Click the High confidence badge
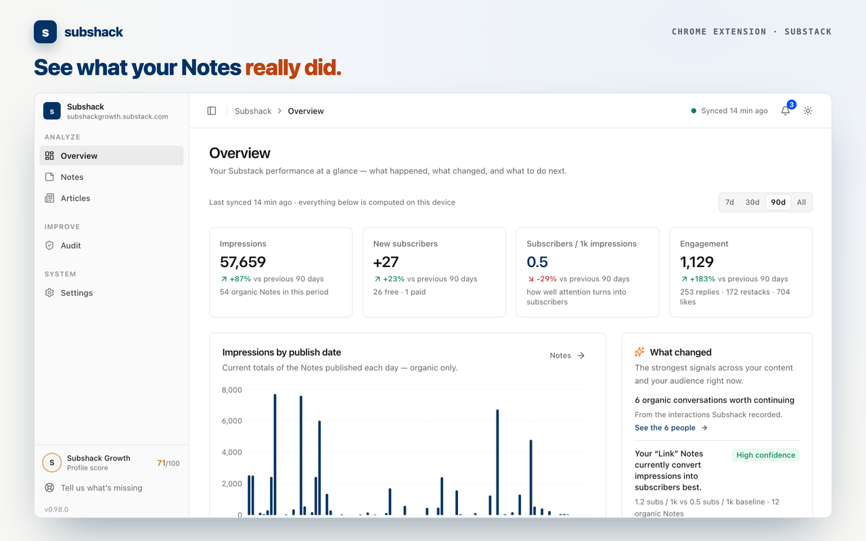The image size is (866, 541). 766,455
